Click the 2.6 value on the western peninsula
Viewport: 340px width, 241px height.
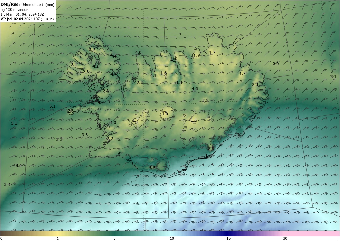click(x=71, y=111)
